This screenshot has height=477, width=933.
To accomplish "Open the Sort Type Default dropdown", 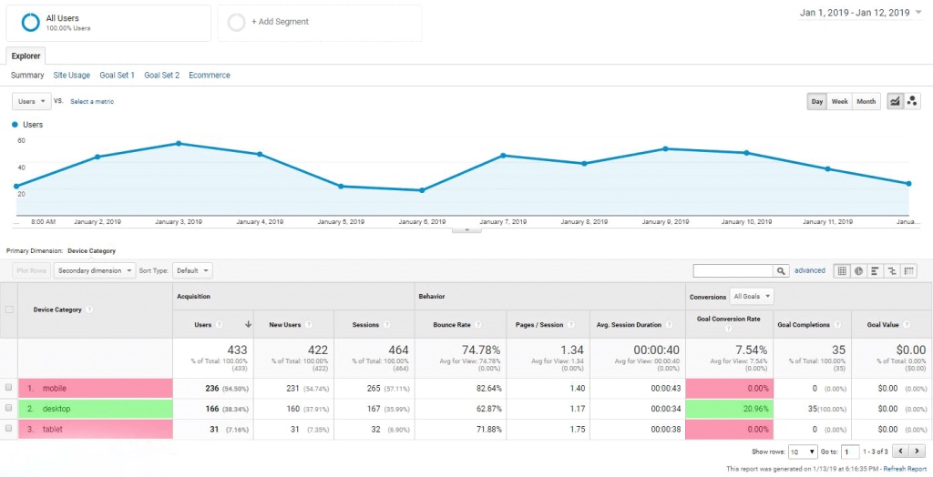I will (x=192, y=270).
